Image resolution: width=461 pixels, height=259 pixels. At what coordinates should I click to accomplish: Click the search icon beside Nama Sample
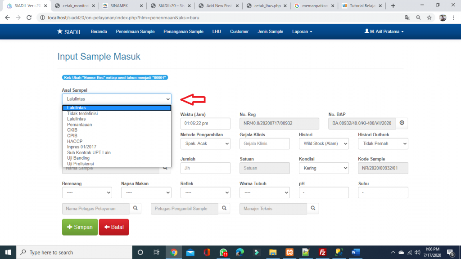coord(165,168)
